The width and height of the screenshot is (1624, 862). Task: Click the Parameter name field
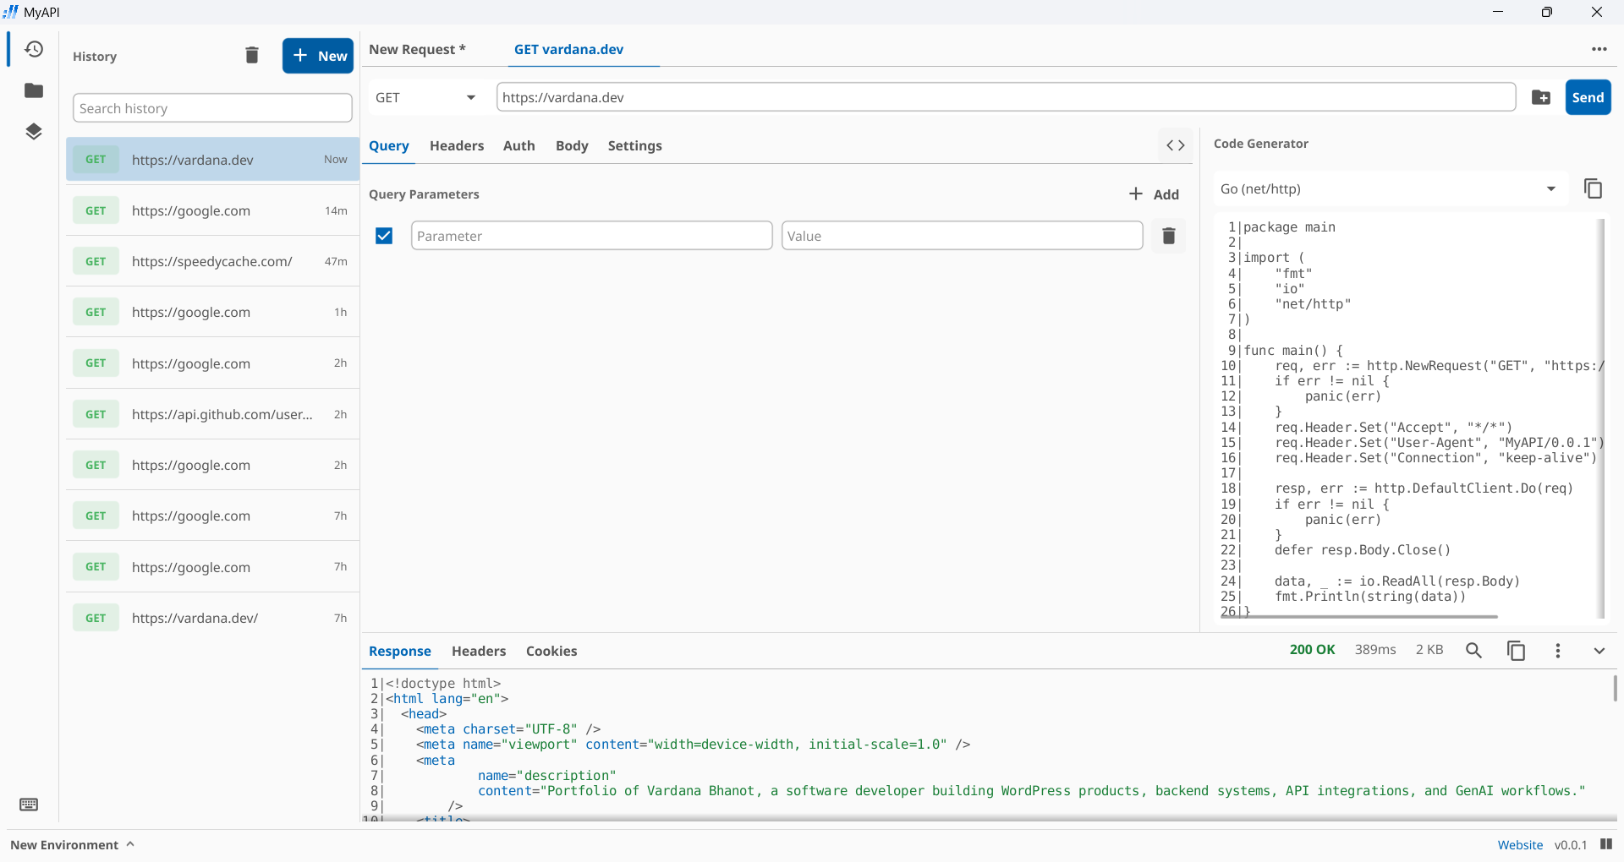click(591, 236)
